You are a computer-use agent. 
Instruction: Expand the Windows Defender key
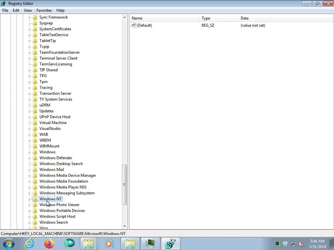coord(29,158)
